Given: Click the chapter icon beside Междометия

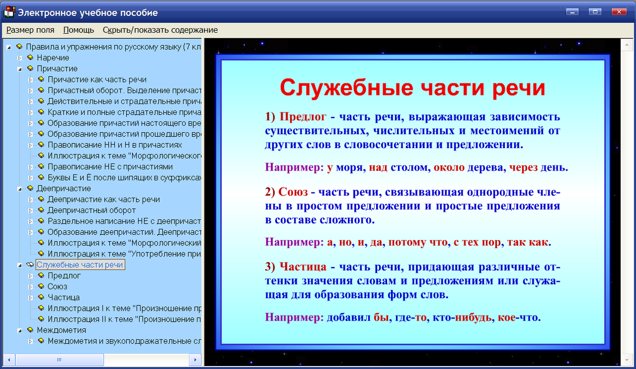Looking at the screenshot, I should coord(30,330).
